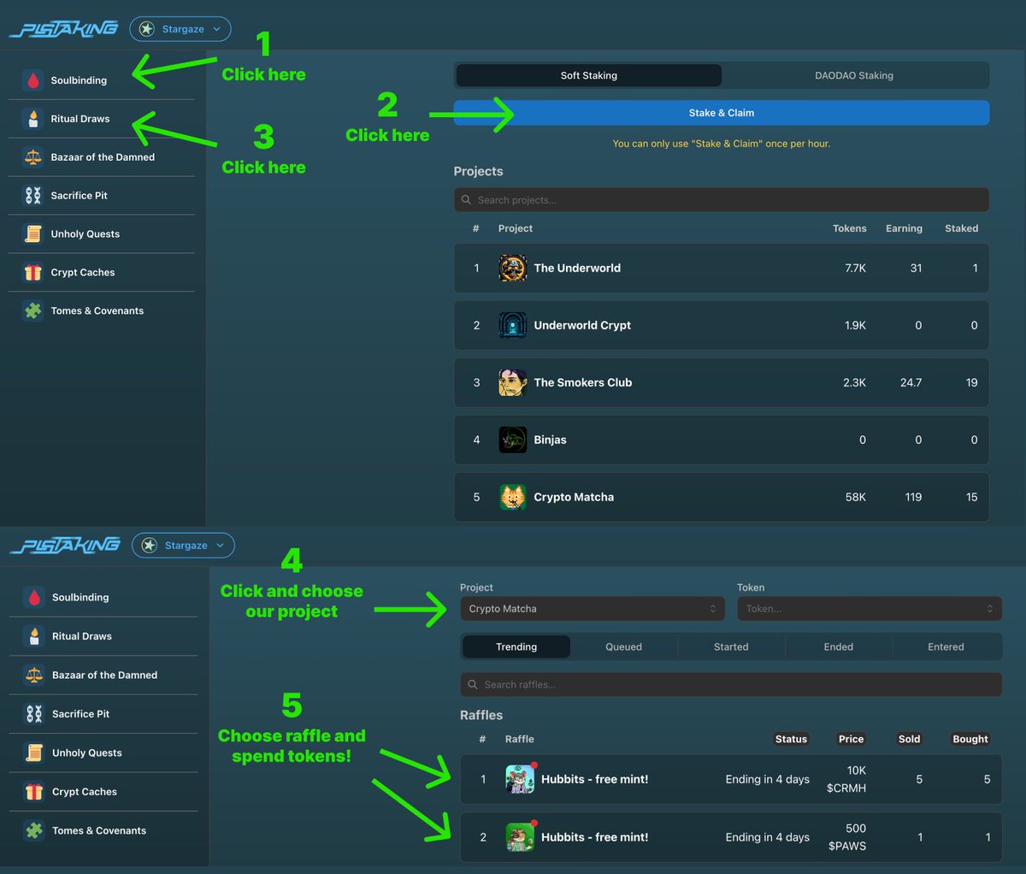1026x874 pixels.
Task: Select the Trending raffles tab
Action: [x=516, y=647]
